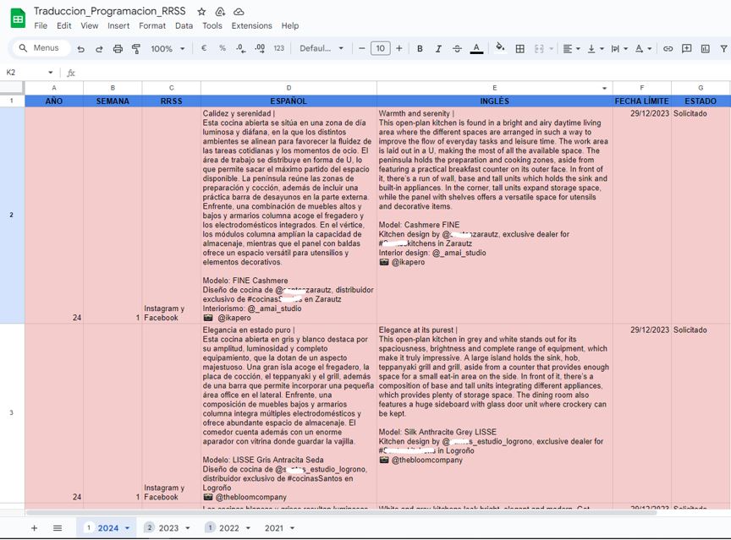The image size is (731, 540).
Task: Star this spreadsheet document
Action: [201, 12]
